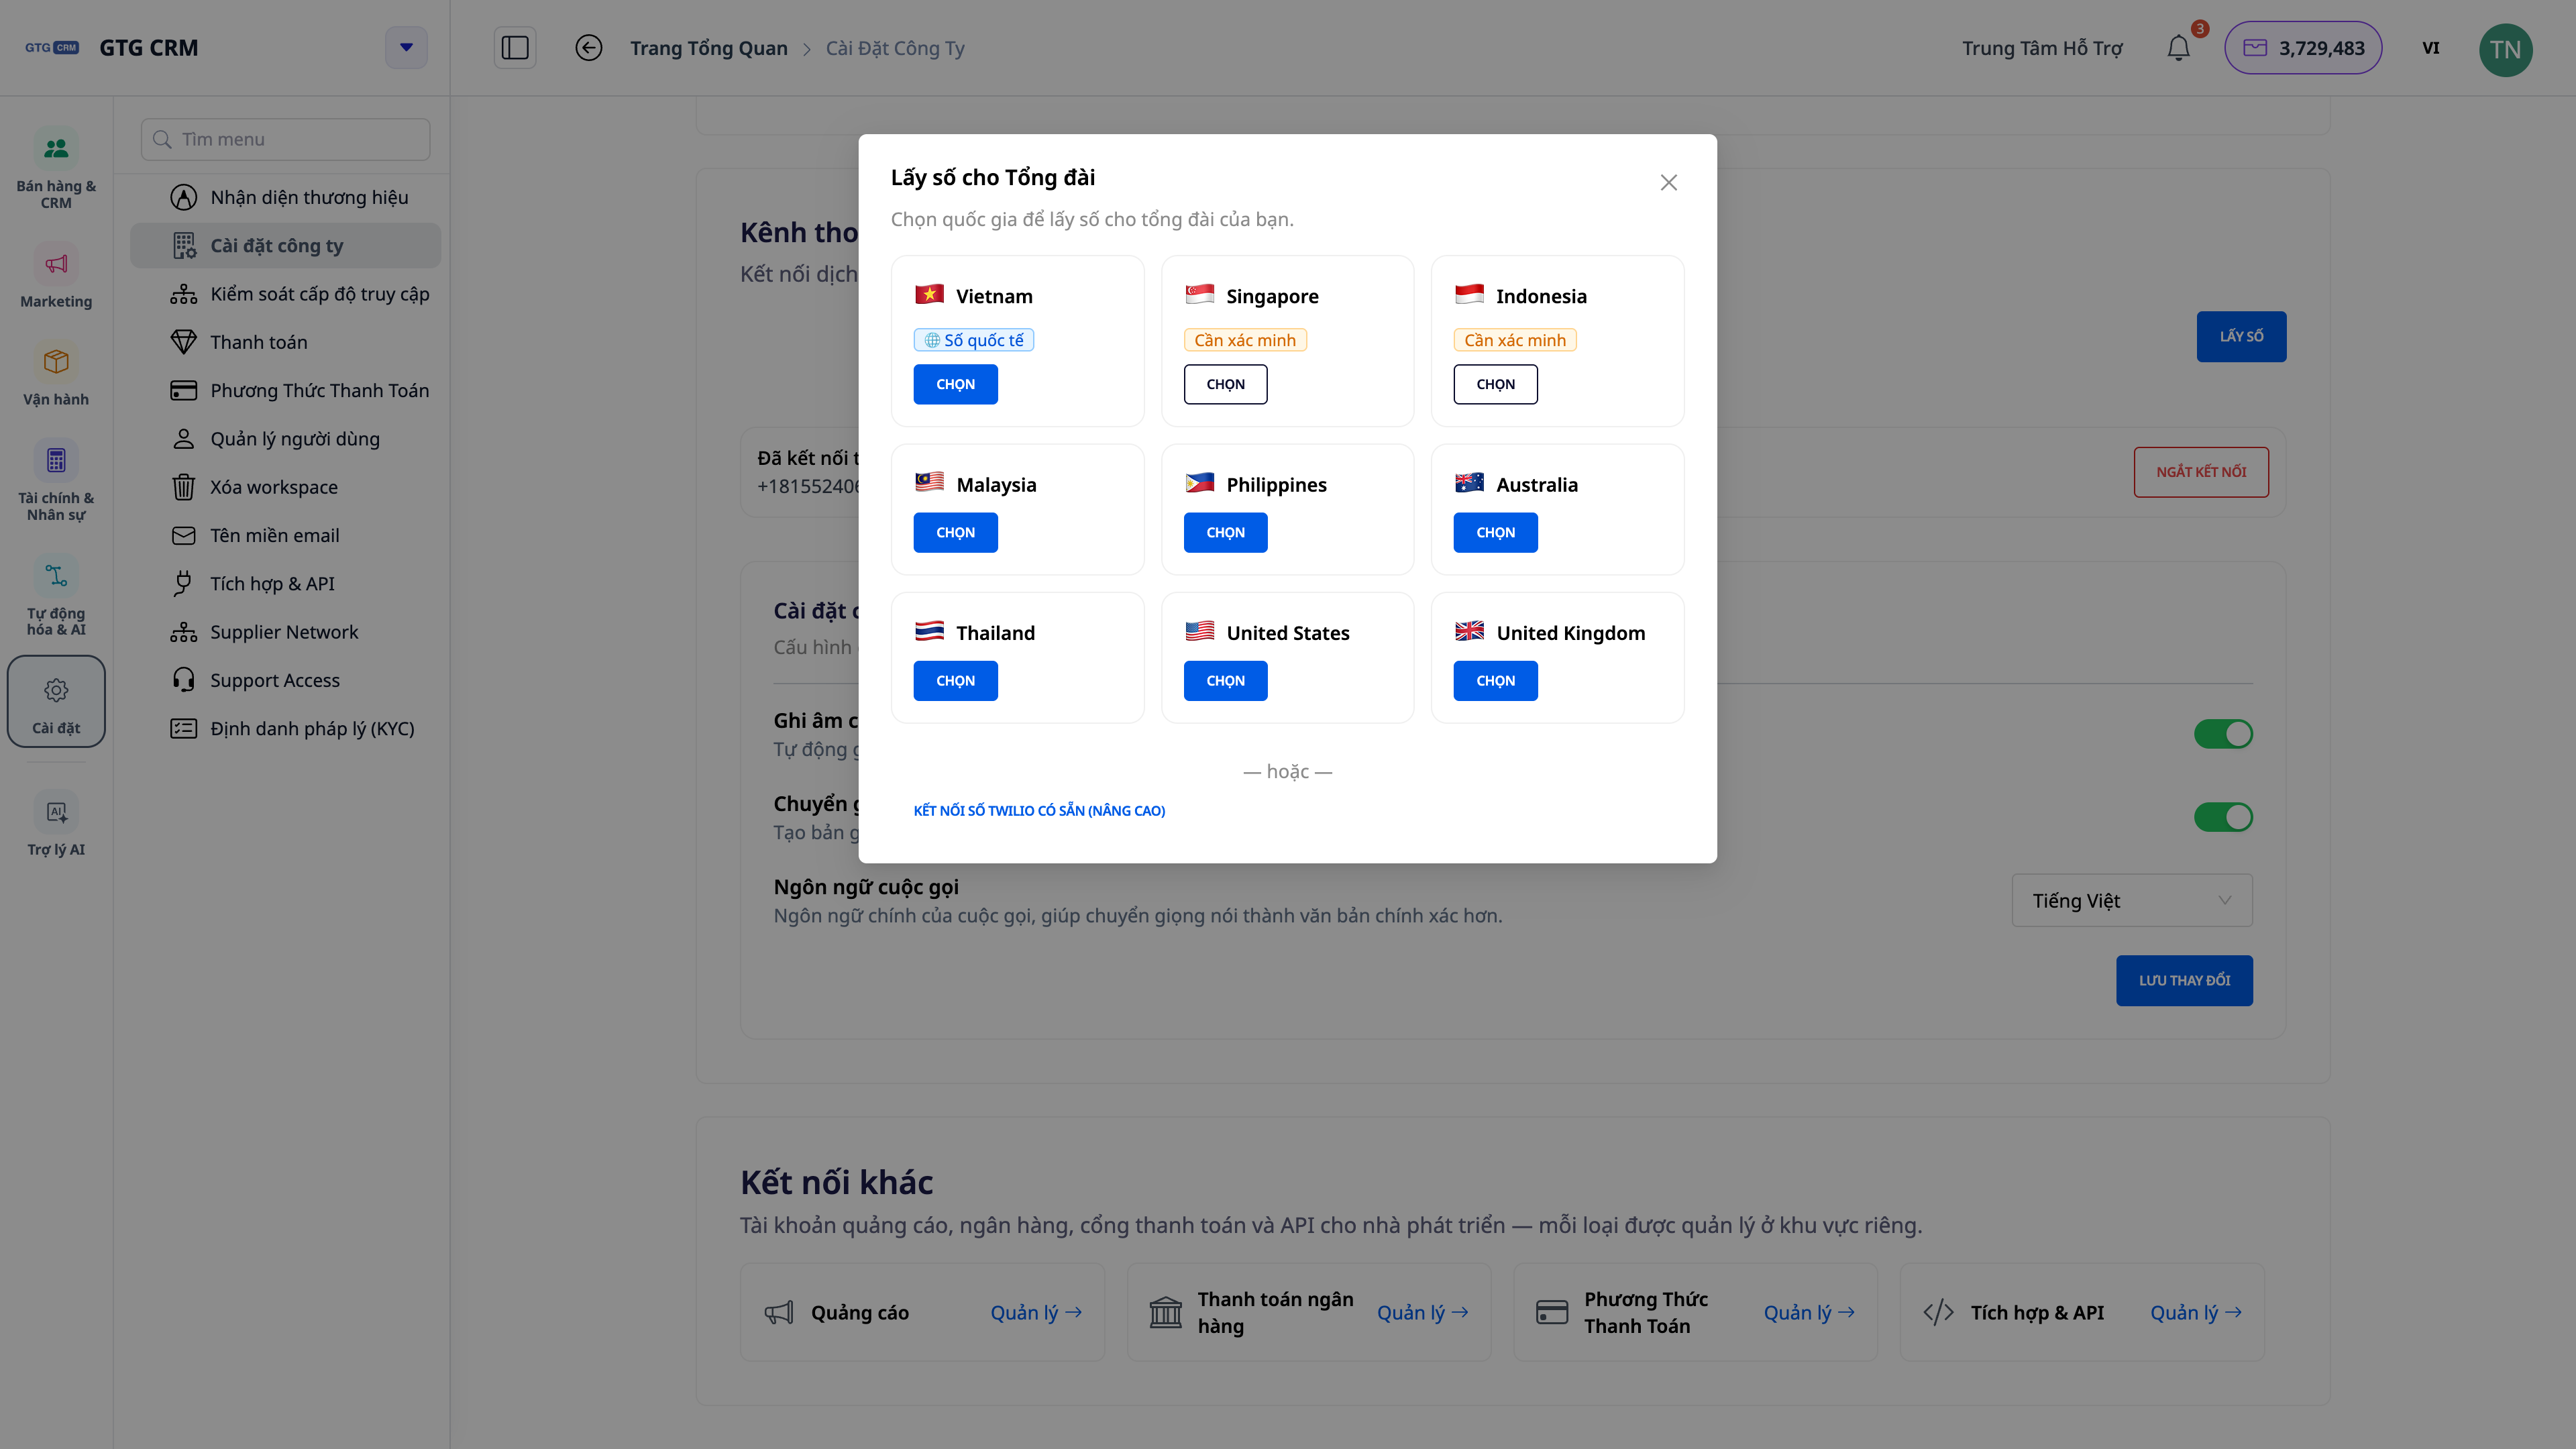Click the 3,729,483 credits balance
Image resolution: width=2576 pixels, height=1449 pixels.
click(x=2303, y=48)
